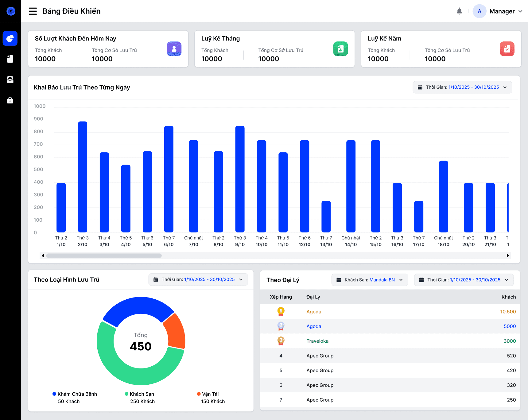528x420 pixels.
Task: Select the dashboard pie-chart sidebar icon
Action: tap(10, 38)
